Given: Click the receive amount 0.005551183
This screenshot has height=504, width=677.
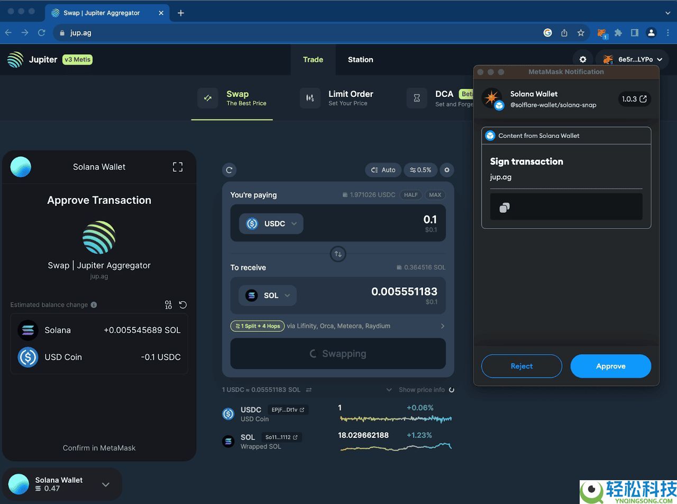Looking at the screenshot, I should coord(404,291).
